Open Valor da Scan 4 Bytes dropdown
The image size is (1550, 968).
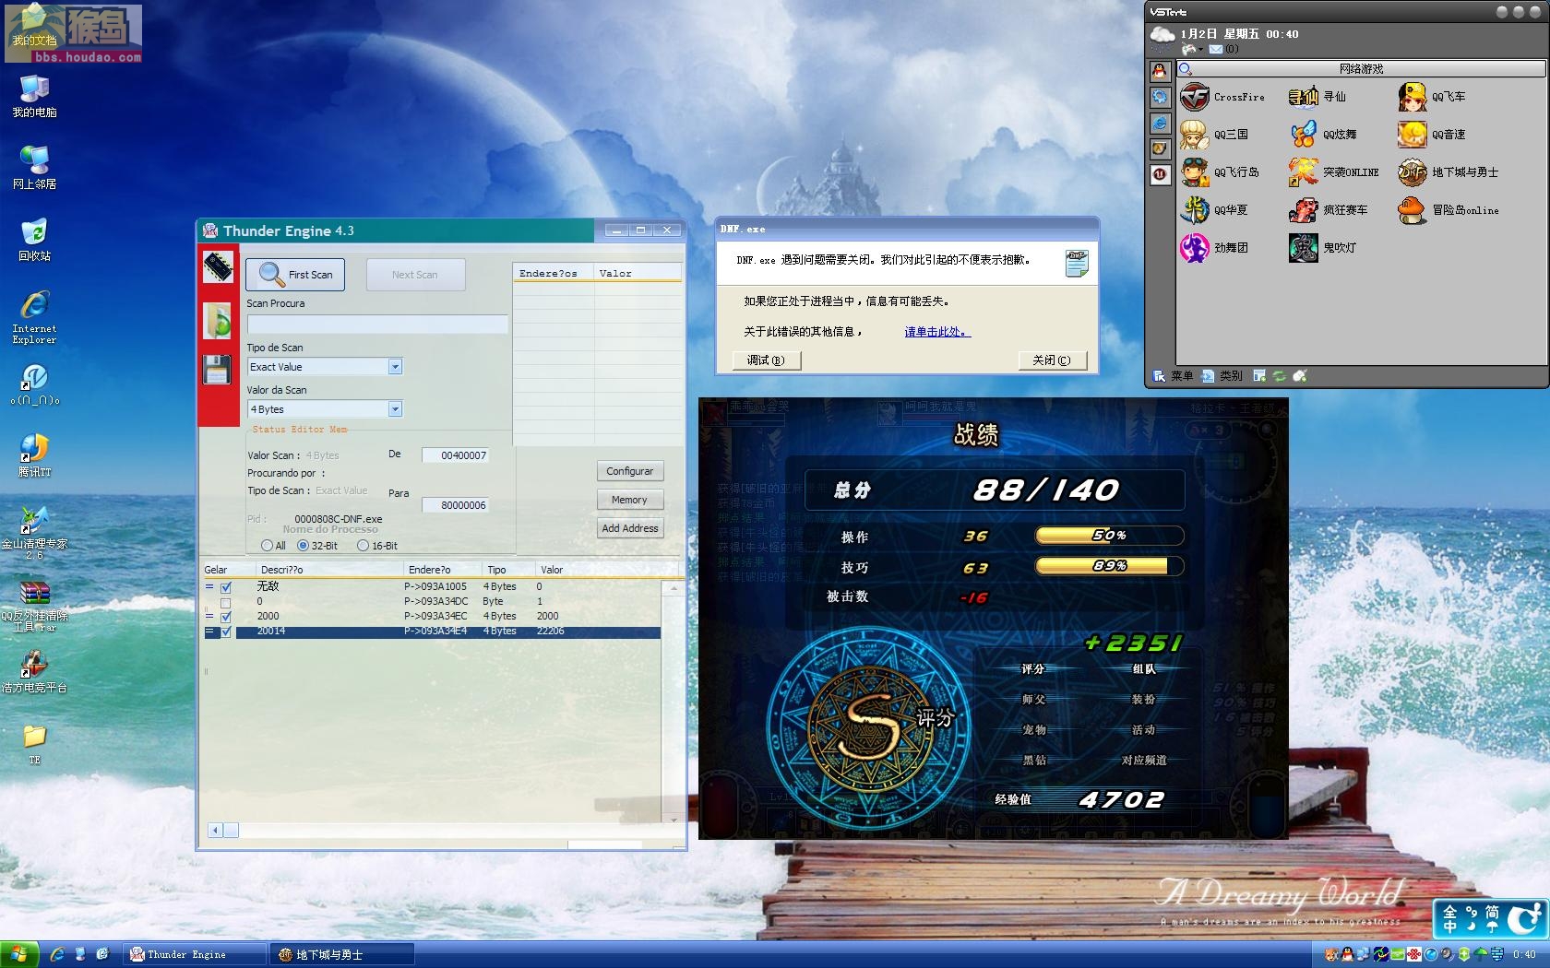coord(395,409)
